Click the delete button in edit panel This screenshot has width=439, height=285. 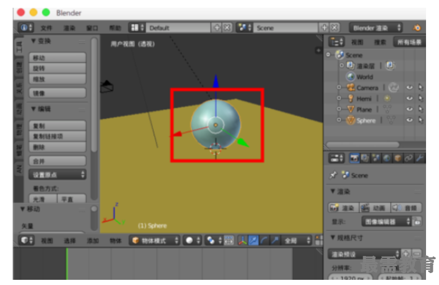[x=58, y=147]
